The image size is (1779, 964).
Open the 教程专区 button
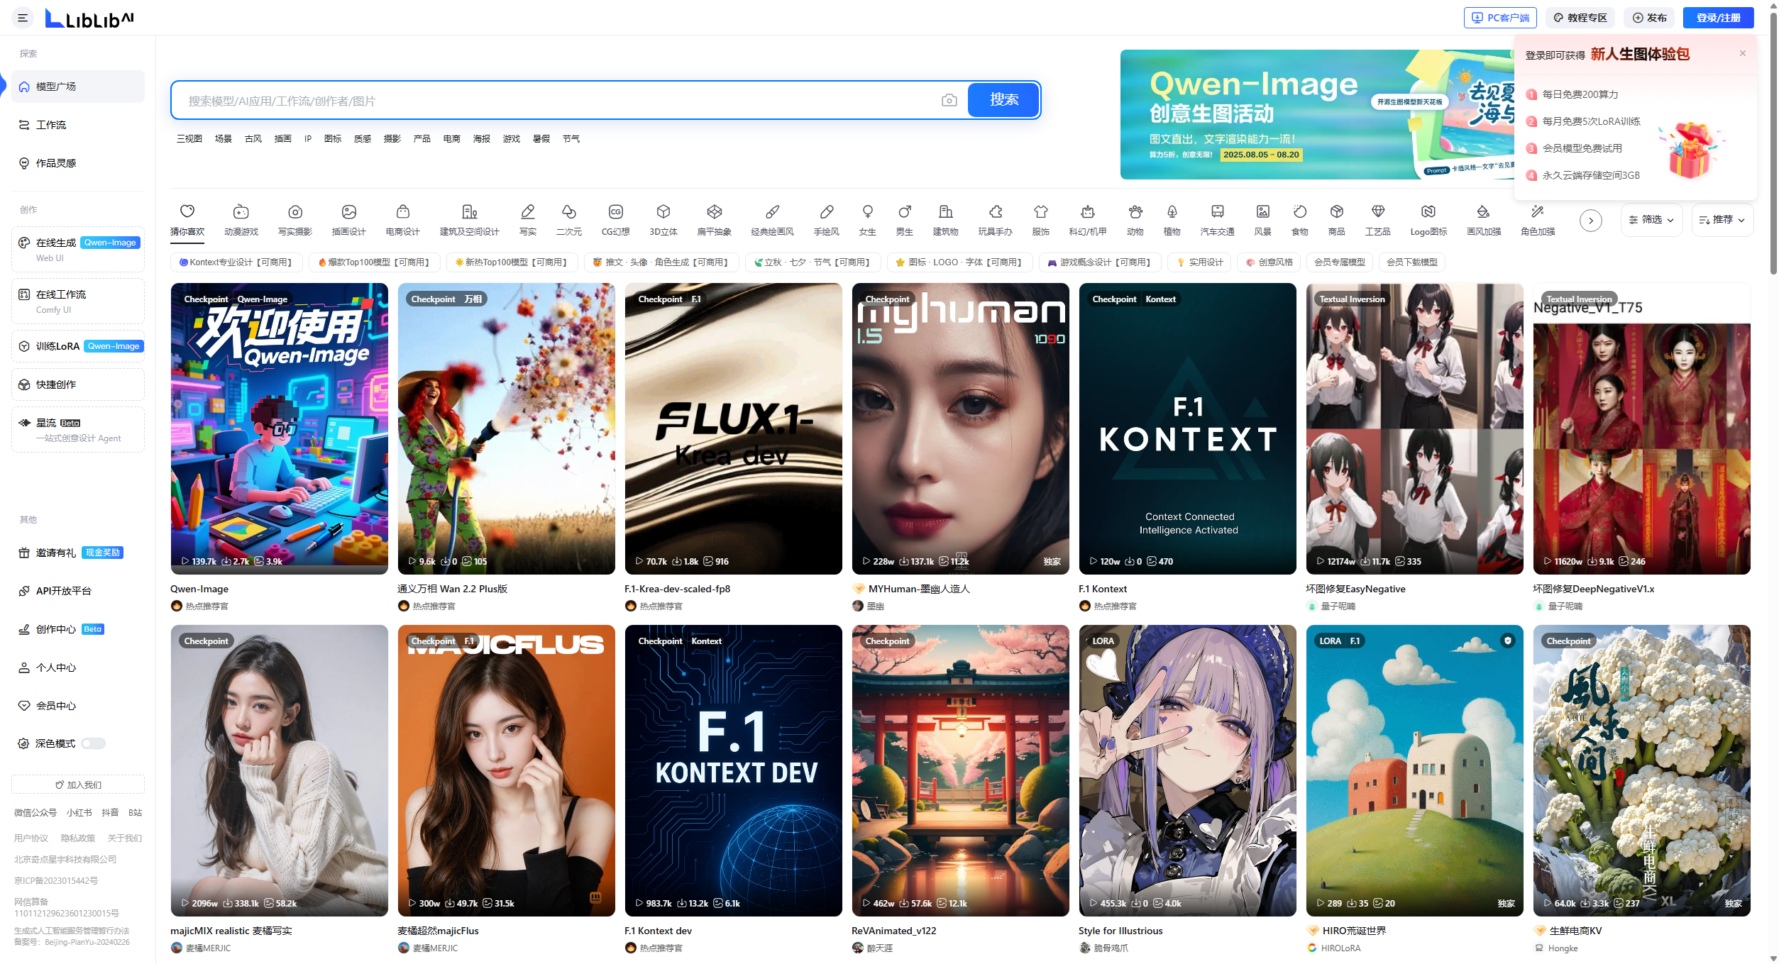pyautogui.click(x=1580, y=18)
